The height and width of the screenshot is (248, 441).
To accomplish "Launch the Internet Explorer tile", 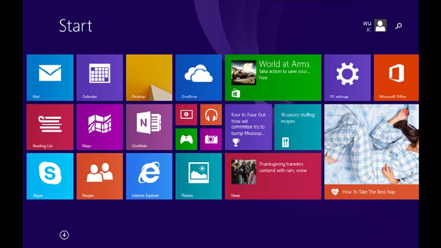I will 149,176.
